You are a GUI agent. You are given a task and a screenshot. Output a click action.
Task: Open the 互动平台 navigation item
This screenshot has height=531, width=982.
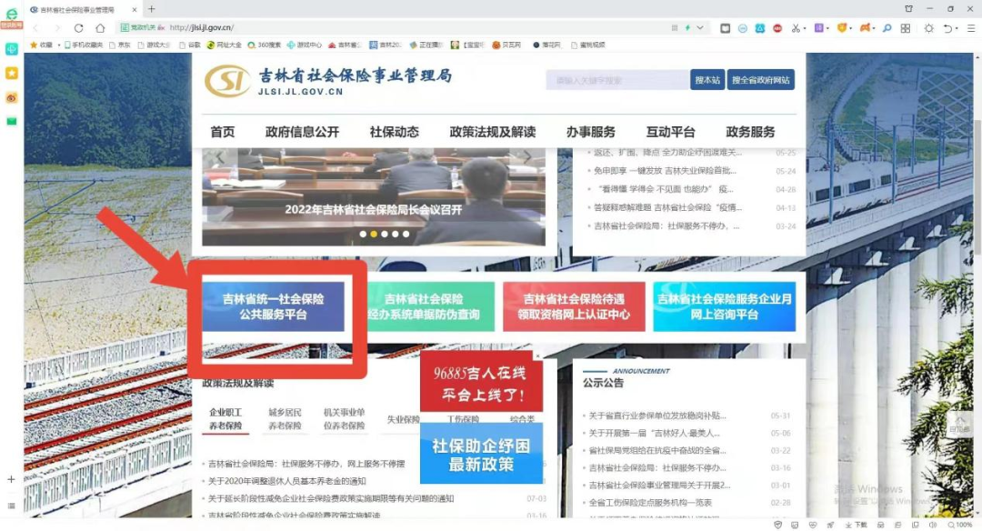670,132
